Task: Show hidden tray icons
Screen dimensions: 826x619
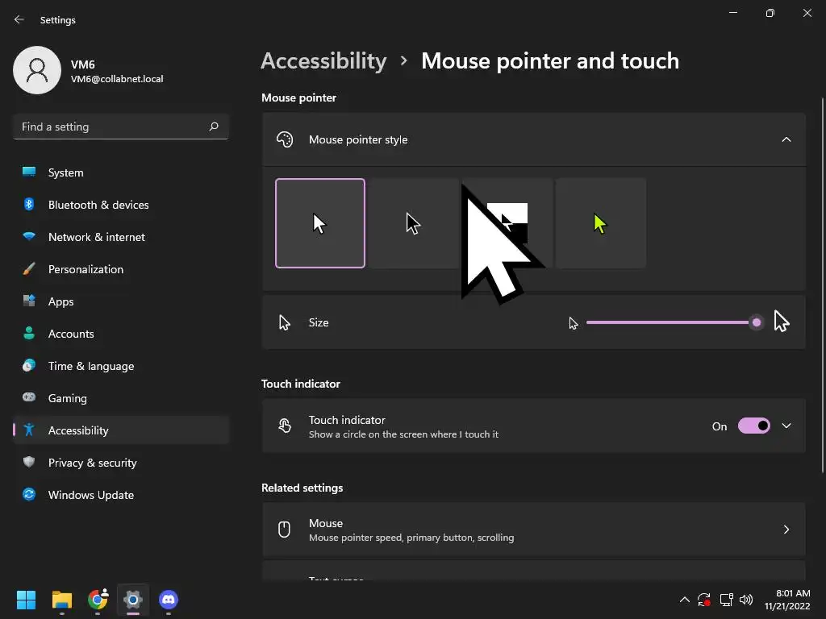Action: tap(684, 600)
